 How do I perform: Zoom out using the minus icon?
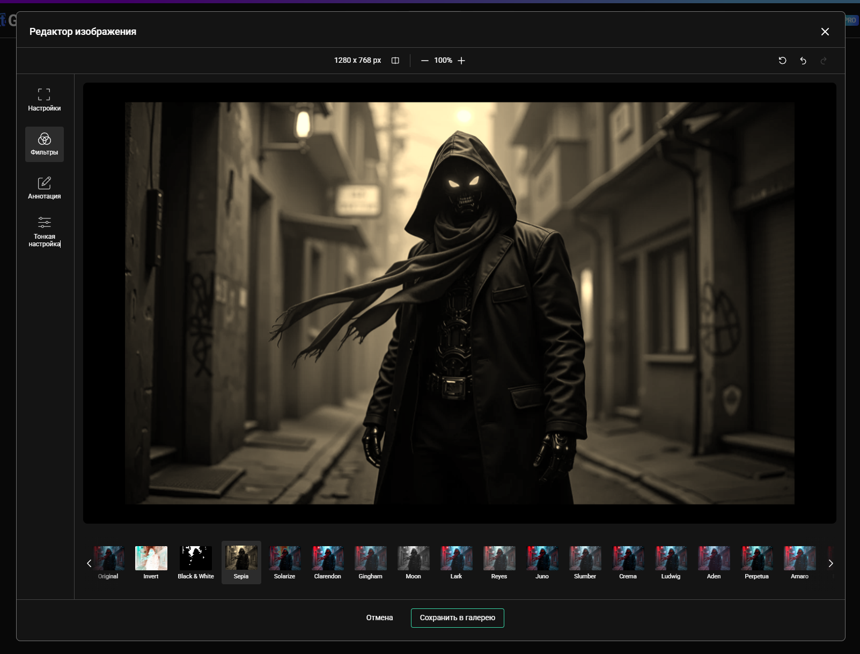[x=425, y=61]
